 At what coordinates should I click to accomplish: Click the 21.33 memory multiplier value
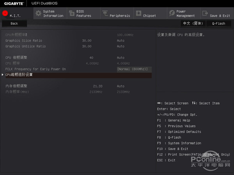click(x=98, y=86)
